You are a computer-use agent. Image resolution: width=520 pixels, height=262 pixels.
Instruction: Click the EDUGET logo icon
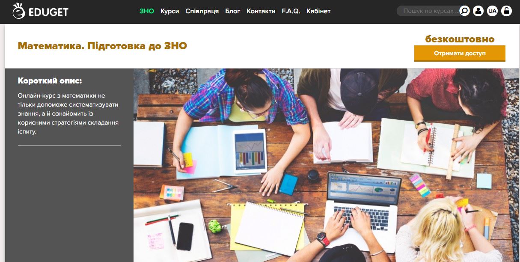(x=18, y=11)
